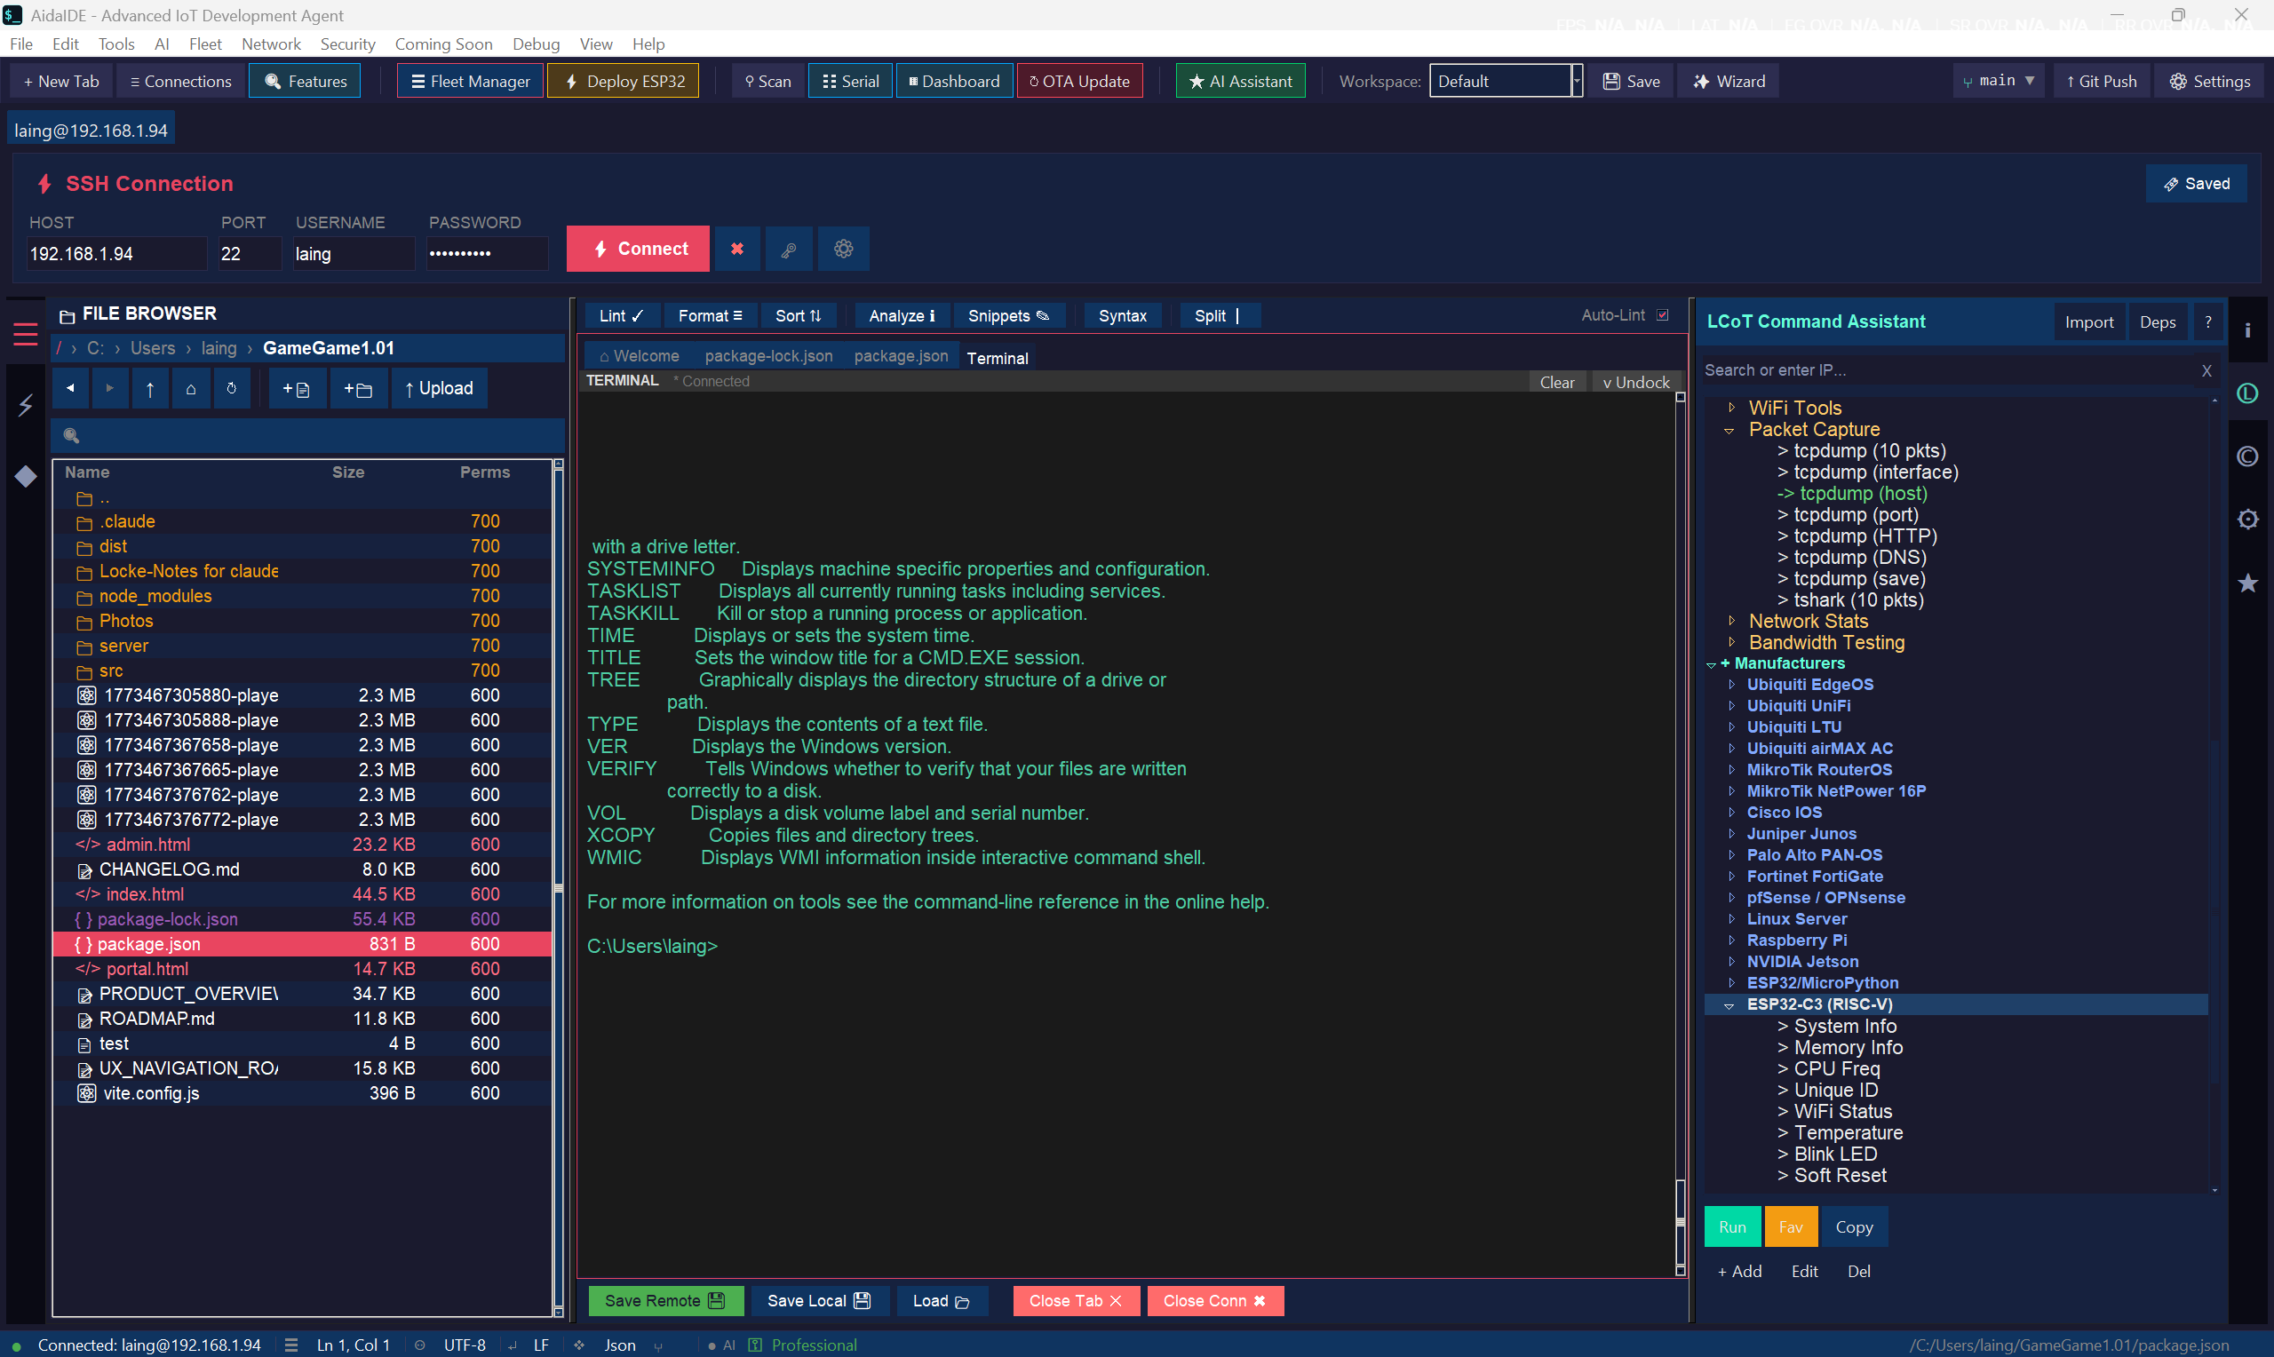
Task: Open the Security menu
Action: point(347,44)
